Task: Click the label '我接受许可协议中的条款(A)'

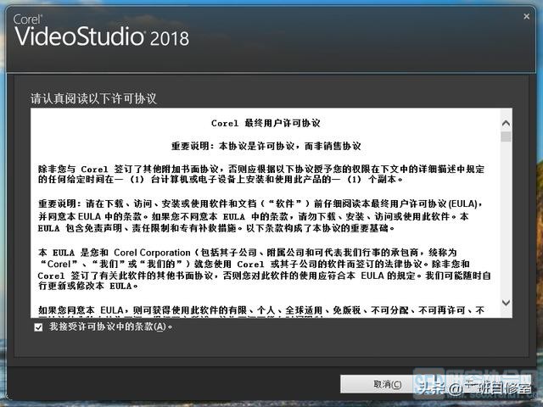Action: point(110,326)
